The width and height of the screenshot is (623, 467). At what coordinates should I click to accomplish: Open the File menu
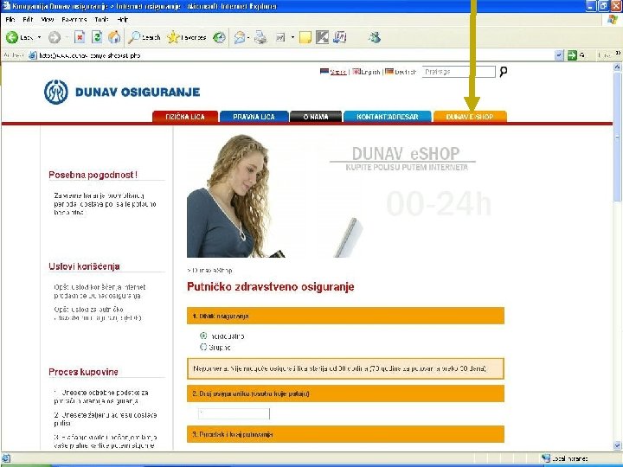[10, 19]
